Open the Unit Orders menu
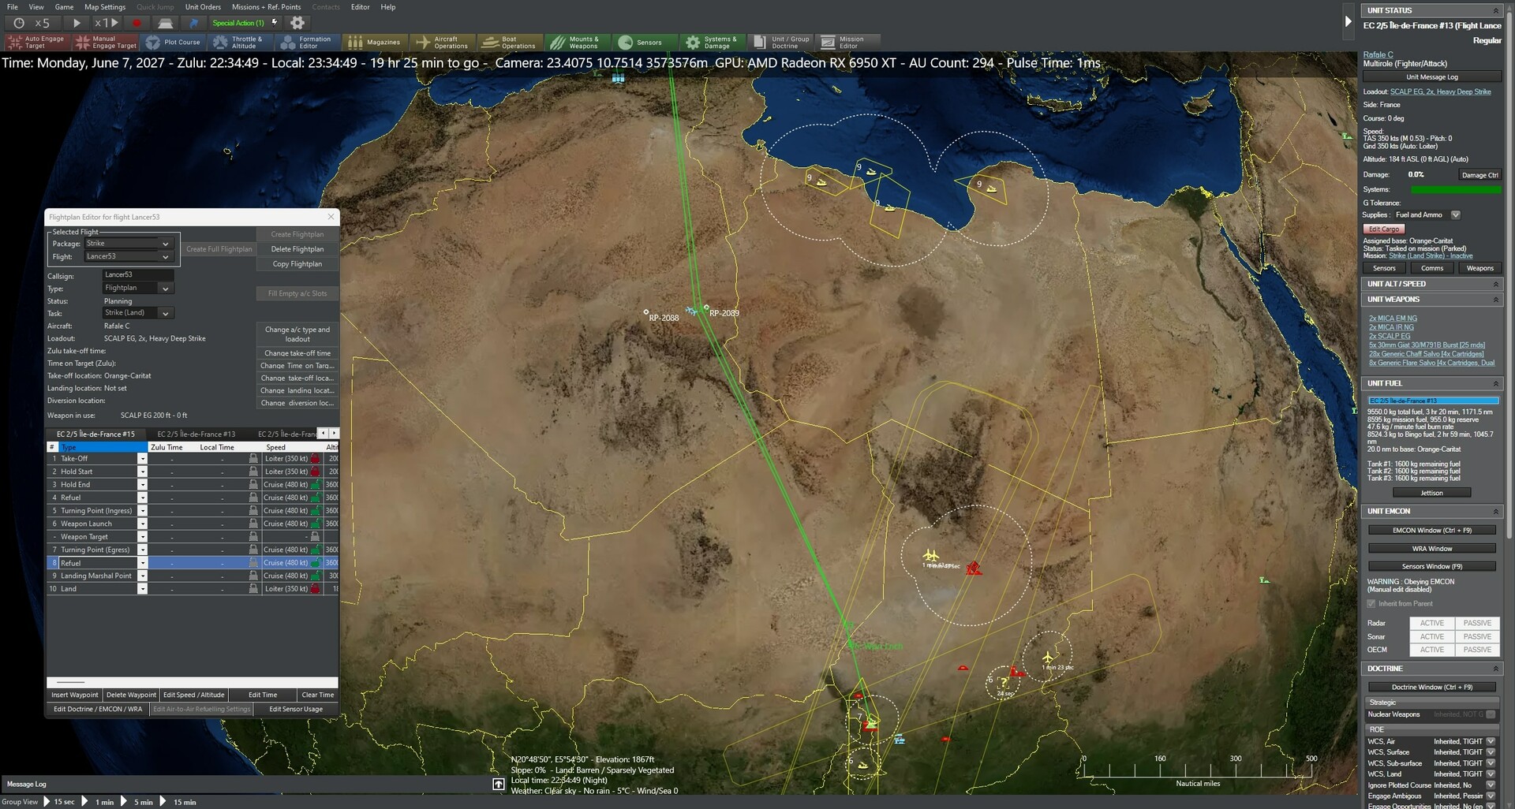This screenshot has width=1515, height=809. click(202, 6)
